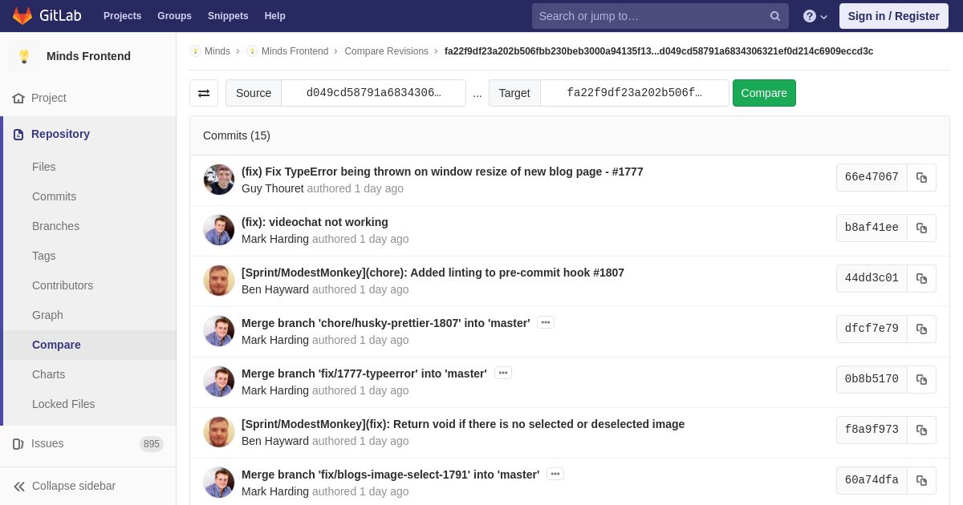Focus the Search or jump to field
This screenshot has height=505, width=963.
point(650,16)
